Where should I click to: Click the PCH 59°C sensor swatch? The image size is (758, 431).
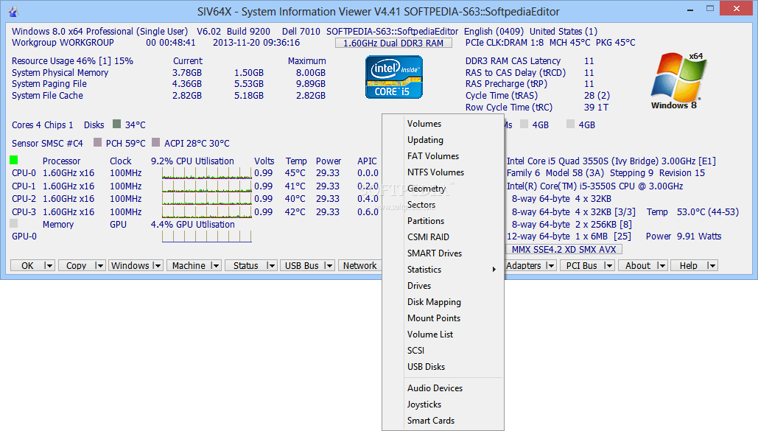tap(98, 143)
